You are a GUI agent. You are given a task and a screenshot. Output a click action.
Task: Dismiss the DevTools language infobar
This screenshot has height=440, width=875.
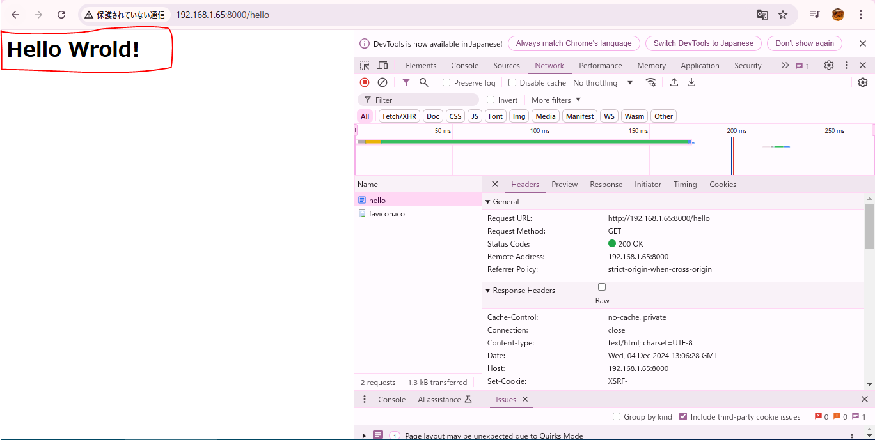pyautogui.click(x=863, y=43)
